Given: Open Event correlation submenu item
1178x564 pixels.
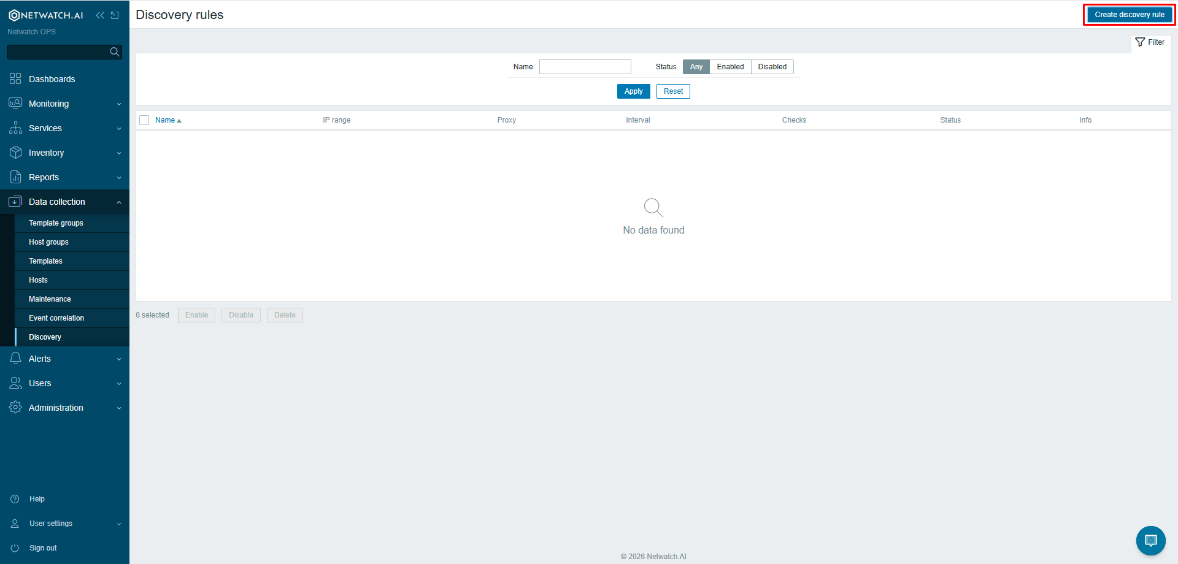Looking at the screenshot, I should pyautogui.click(x=72, y=318).
